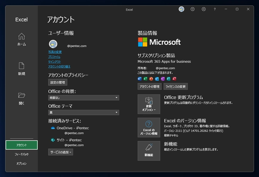
Task: Open the 新機能 (What's New) button
Action: pos(149,151)
